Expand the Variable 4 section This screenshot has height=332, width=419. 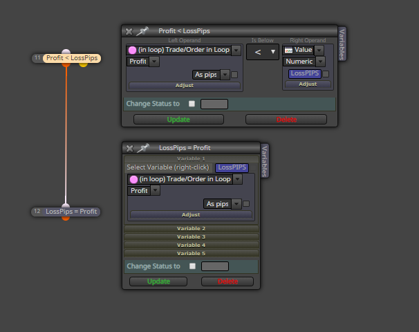[191, 245]
